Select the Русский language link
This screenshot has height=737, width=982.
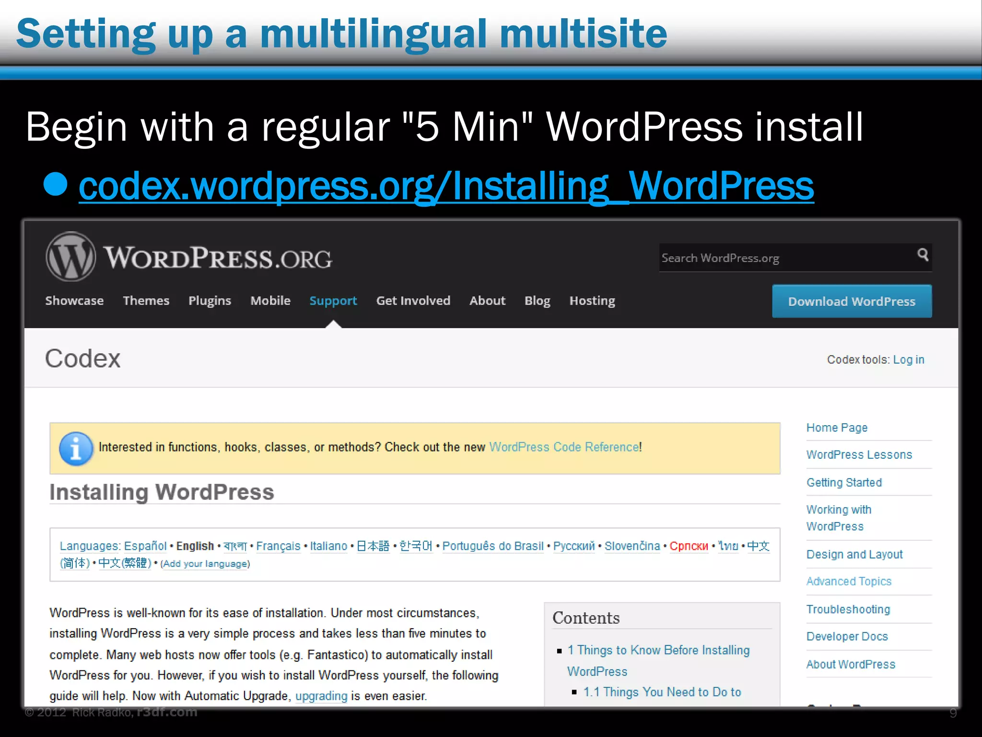574,546
